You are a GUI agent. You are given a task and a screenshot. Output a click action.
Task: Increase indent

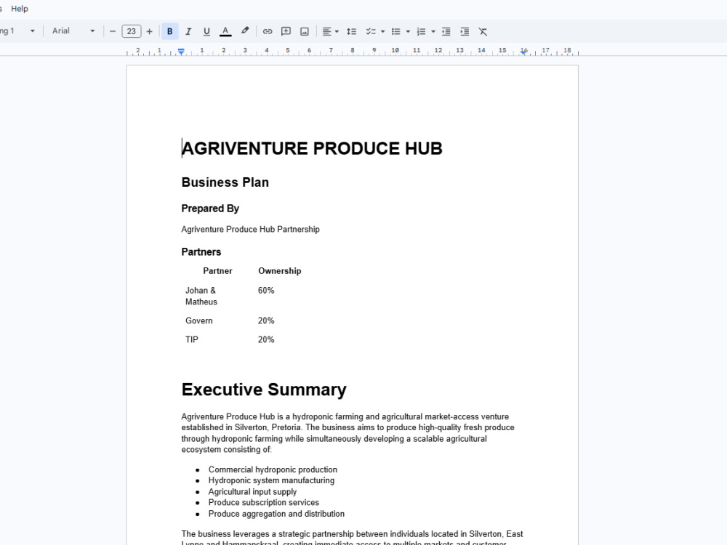465,31
